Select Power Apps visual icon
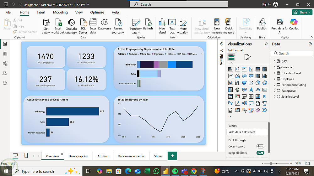Image resolution: width=314 pixels, height=176 pixels. click(x=258, y=110)
